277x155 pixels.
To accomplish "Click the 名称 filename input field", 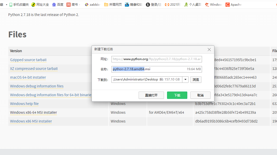I will 156,69.
